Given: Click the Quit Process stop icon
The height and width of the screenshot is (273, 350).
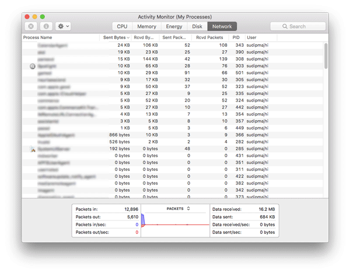Looking at the screenshot, I should click(31, 26).
